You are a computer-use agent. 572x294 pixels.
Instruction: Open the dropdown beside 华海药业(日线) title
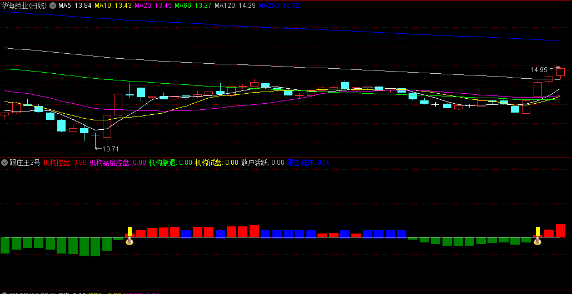point(52,6)
